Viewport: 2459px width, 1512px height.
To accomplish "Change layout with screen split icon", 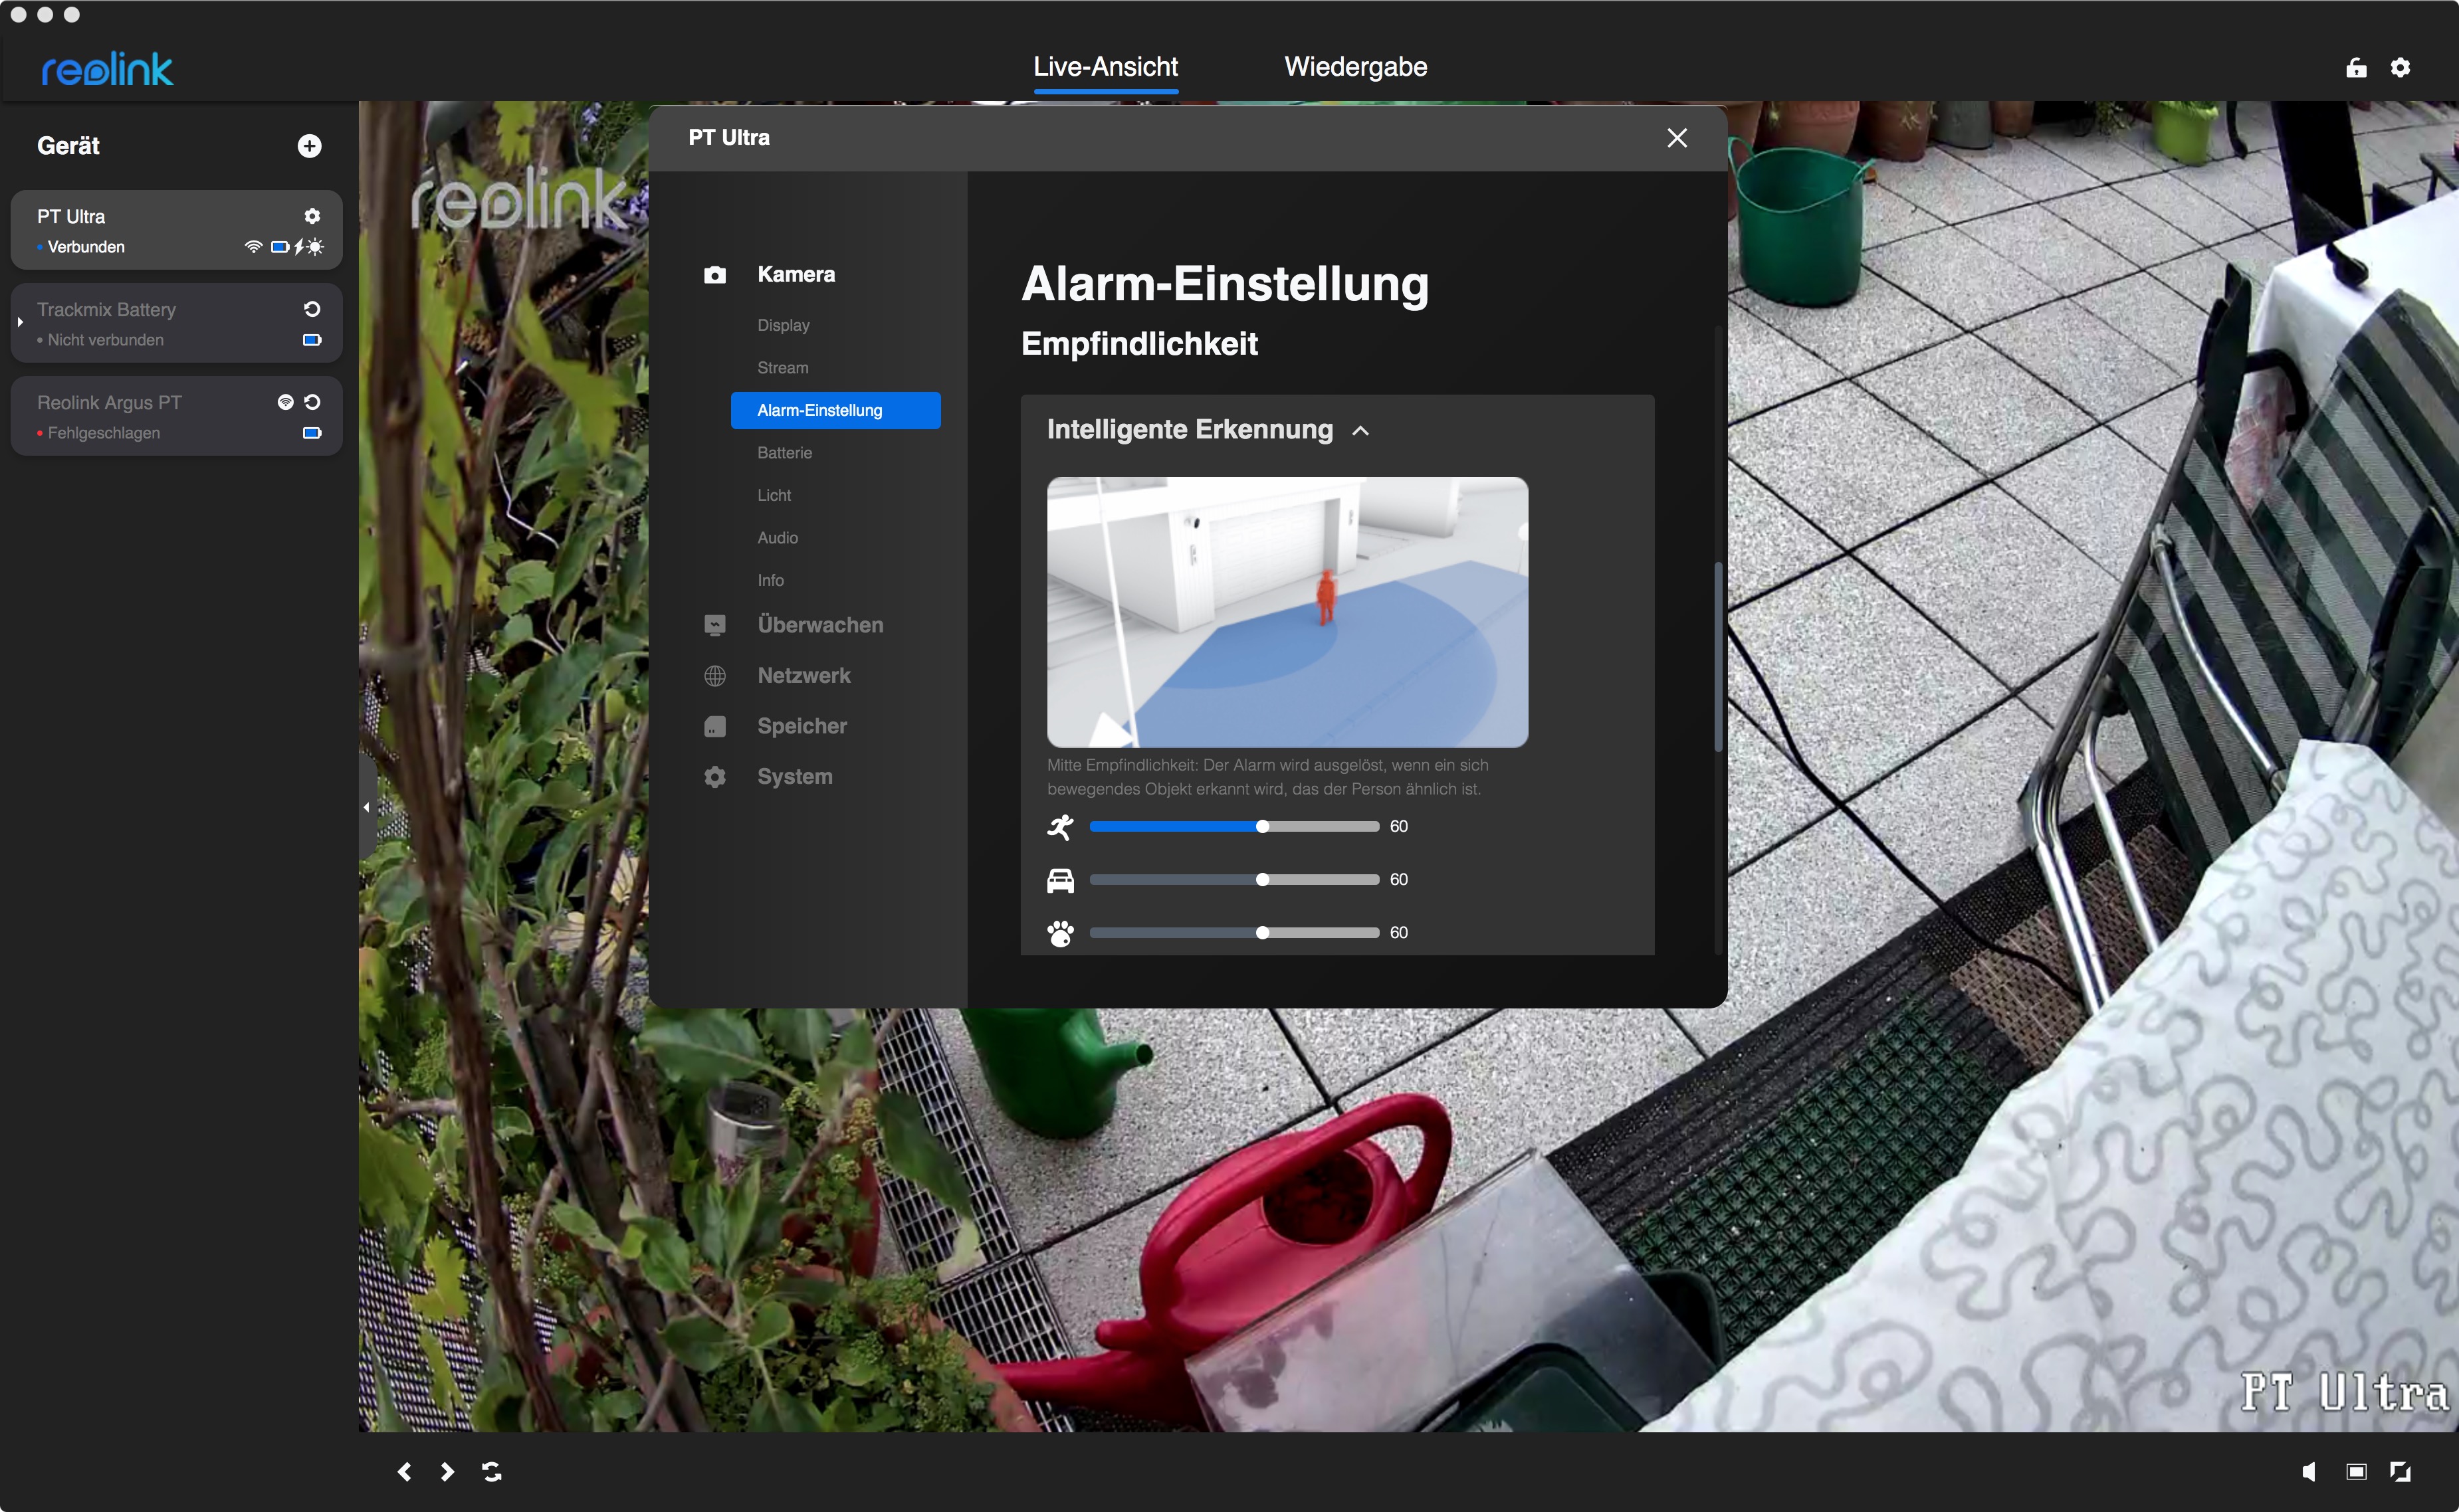I will (2356, 1471).
